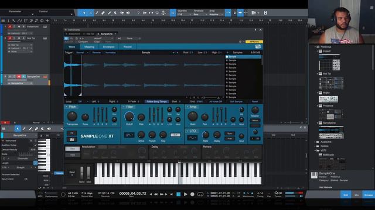Switch to the Envelopes tab
Viewport: 375px width, 210px height.
(x=108, y=47)
